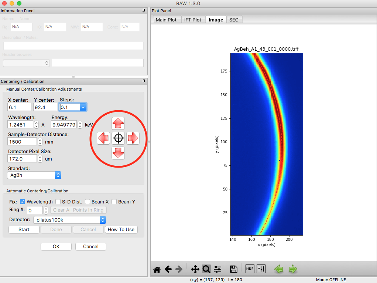377x283 pixels.
Task: Click the red up arrow to move center
Action: [118, 123]
